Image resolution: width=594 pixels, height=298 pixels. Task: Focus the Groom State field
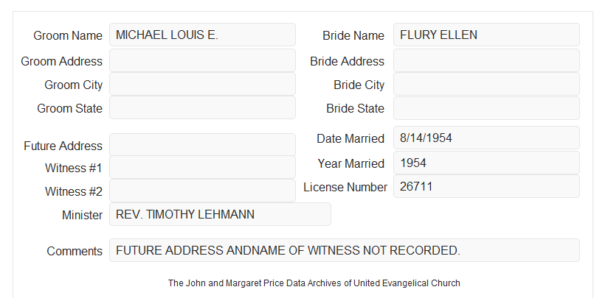202,107
